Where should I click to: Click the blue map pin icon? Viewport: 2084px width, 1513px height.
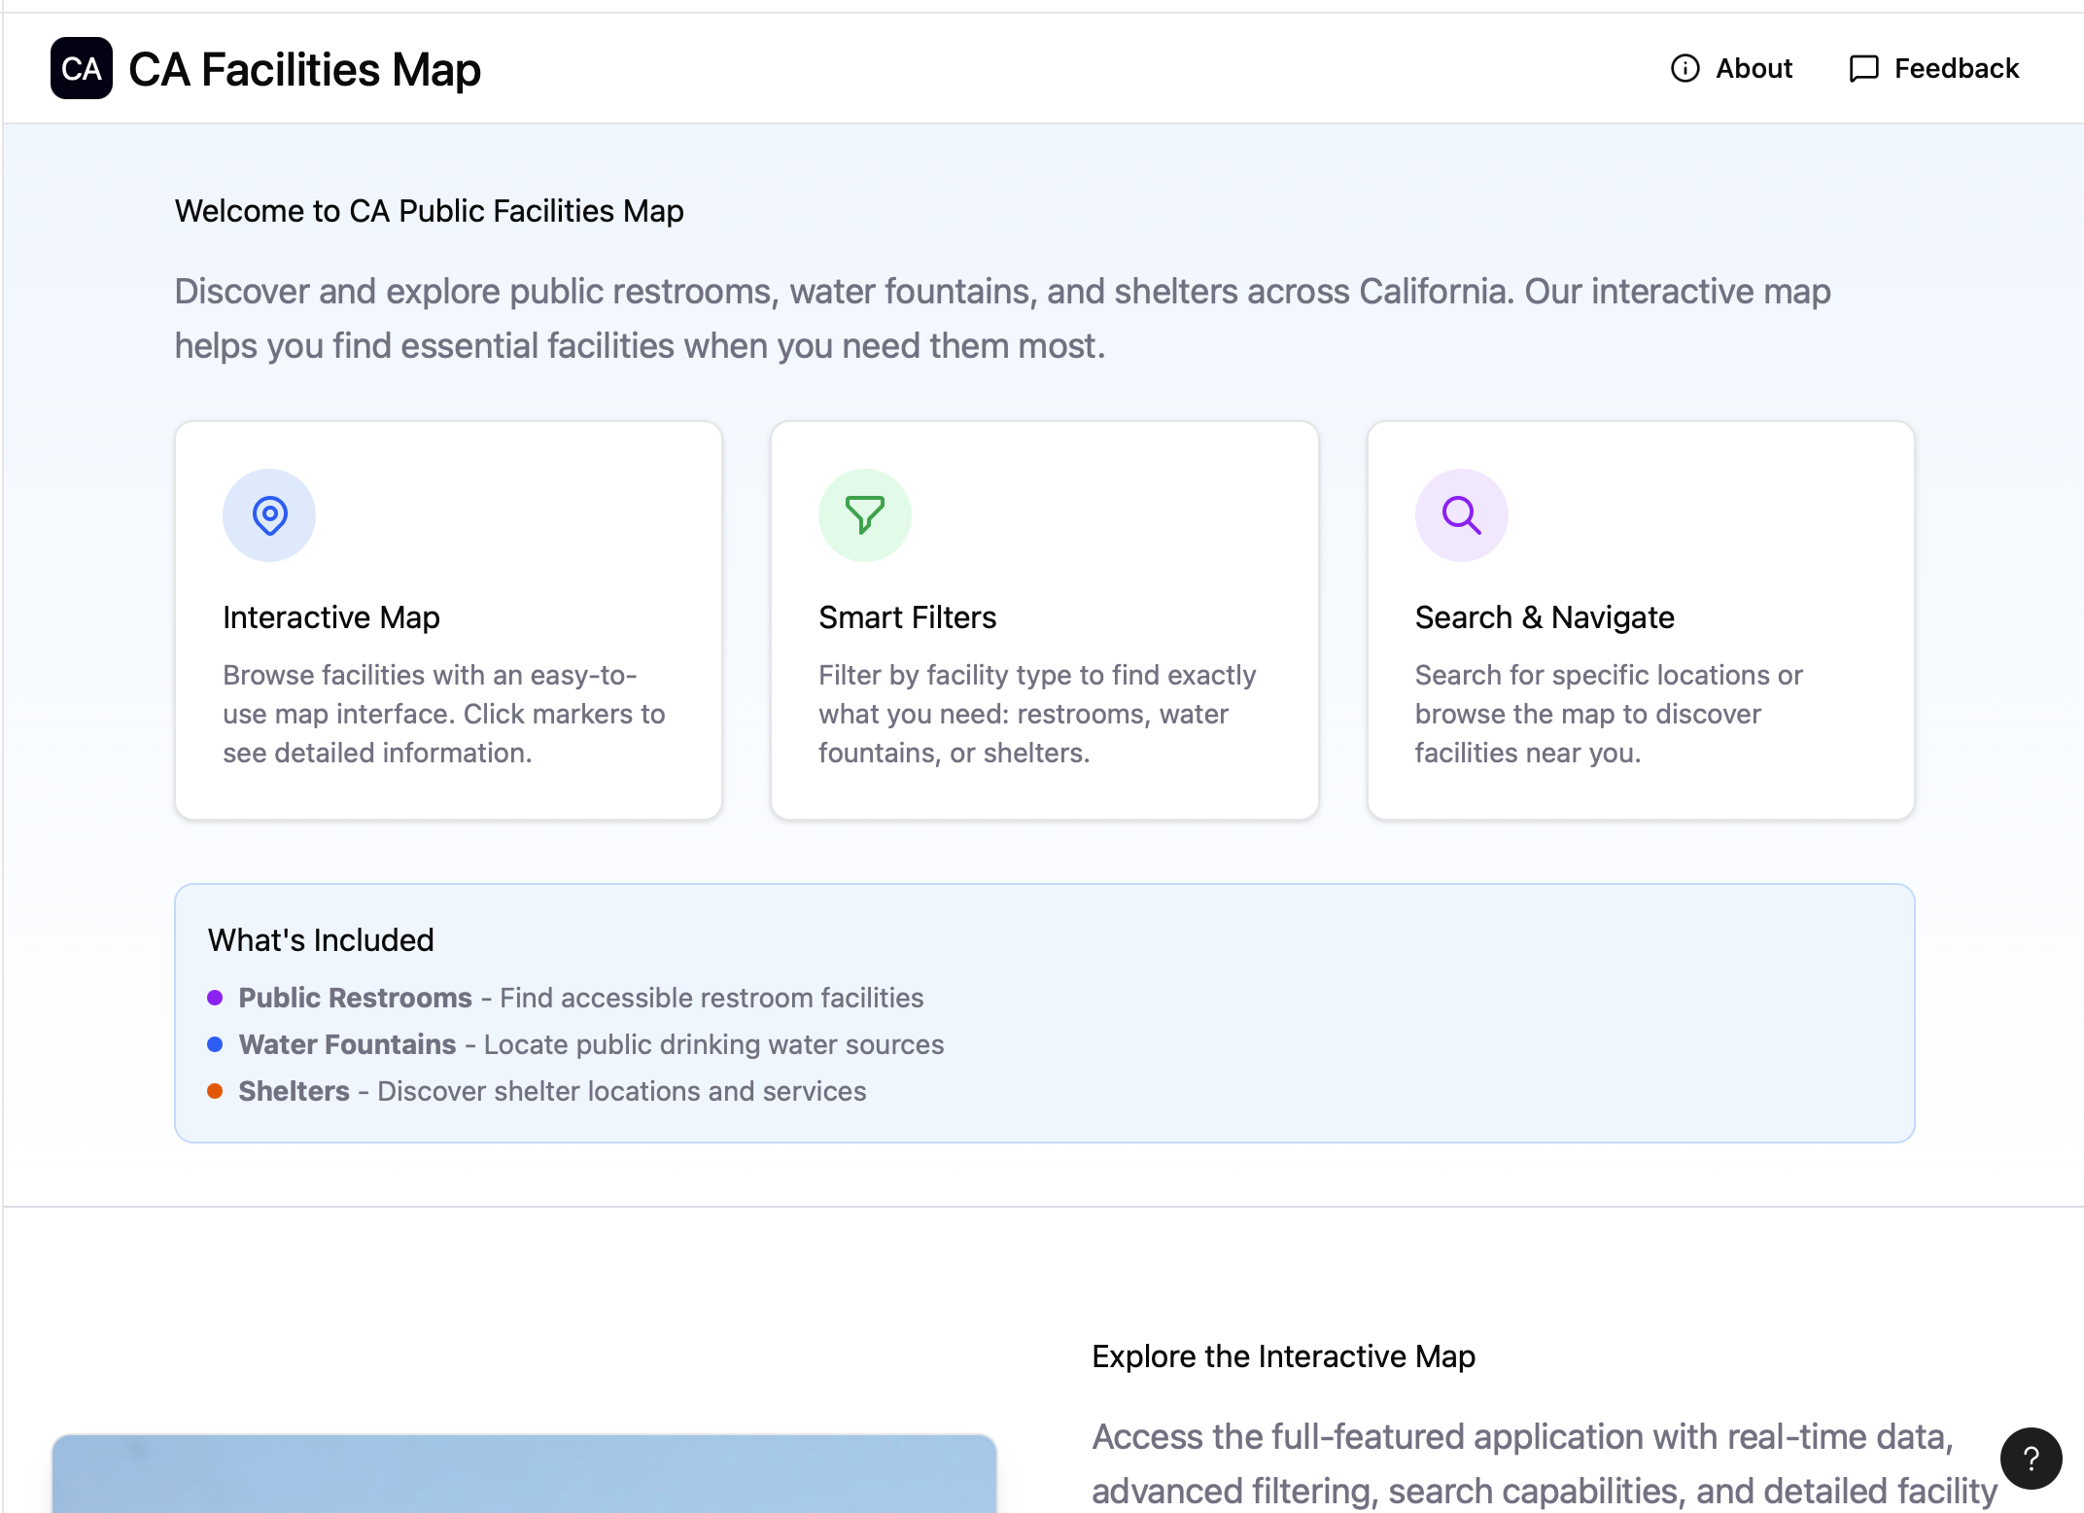[269, 514]
